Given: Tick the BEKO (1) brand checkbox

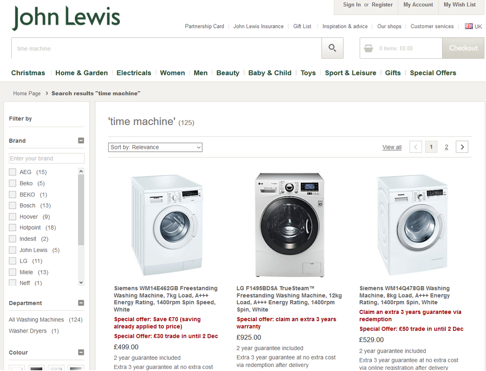Looking at the screenshot, I should [x=13, y=195].
